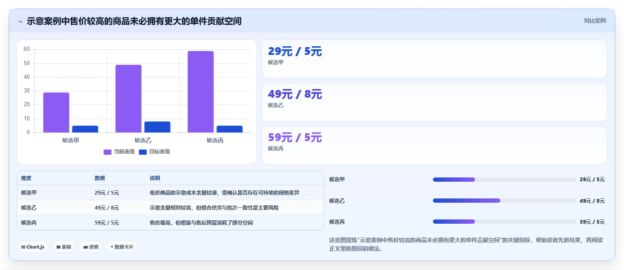Click the blue target bar for 候选甲

[85, 129]
